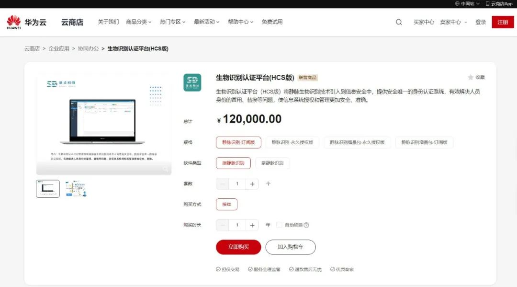
Task: Click the 优质商家 label
Action: pos(342,270)
